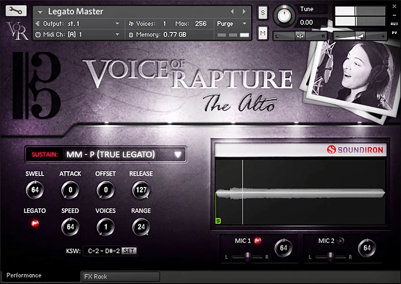The image size is (401, 284).
Task: Close the instrument with X icon
Action: 394,7
